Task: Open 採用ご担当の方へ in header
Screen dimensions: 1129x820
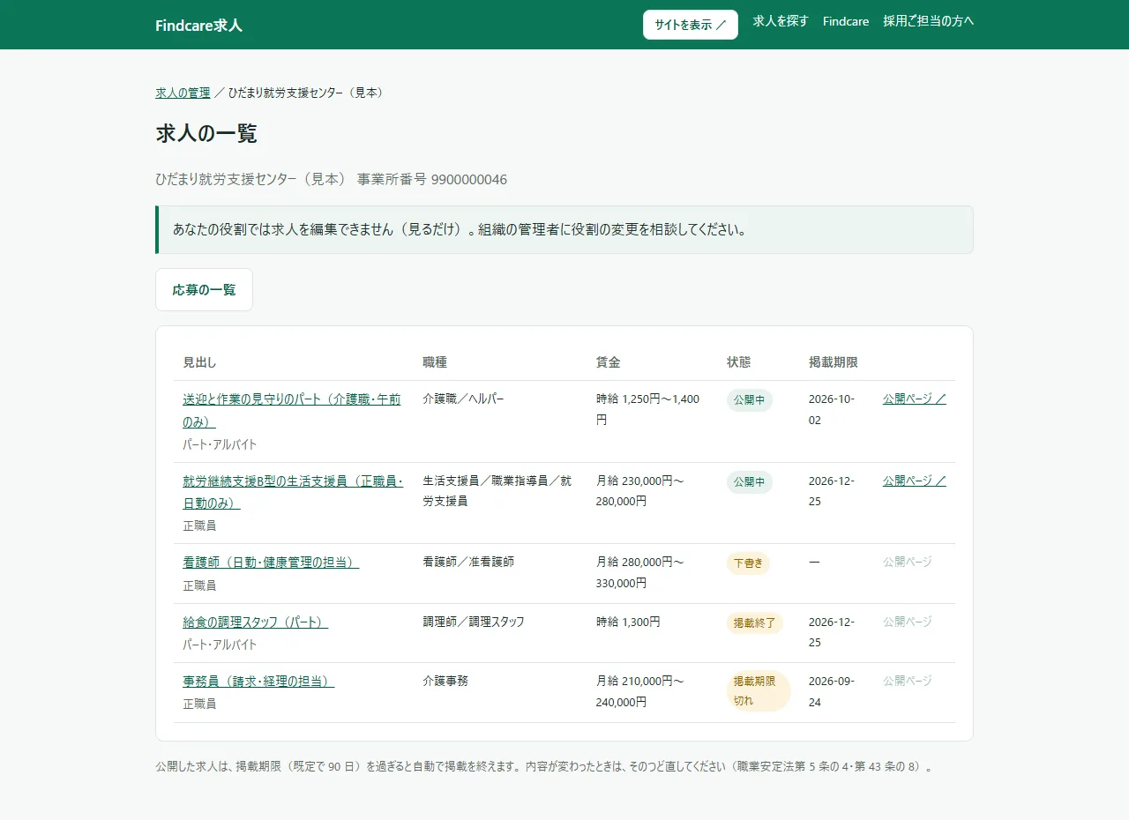Action: click(928, 21)
